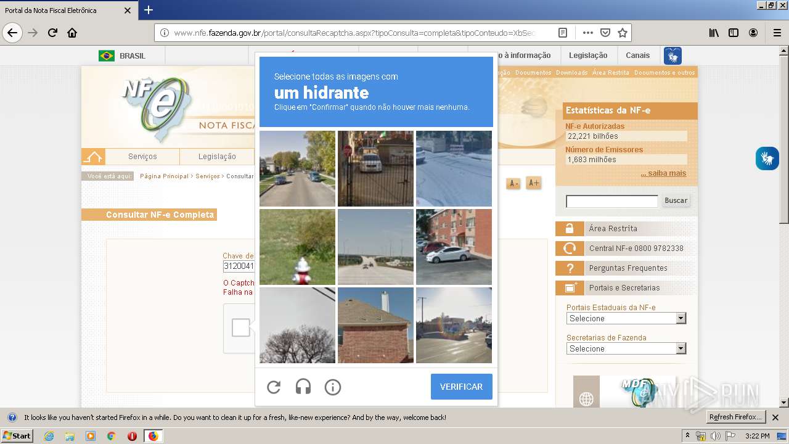Image resolution: width=789 pixels, height=444 pixels.
Task: Open page actions three-dots menu
Action: pos(588,33)
